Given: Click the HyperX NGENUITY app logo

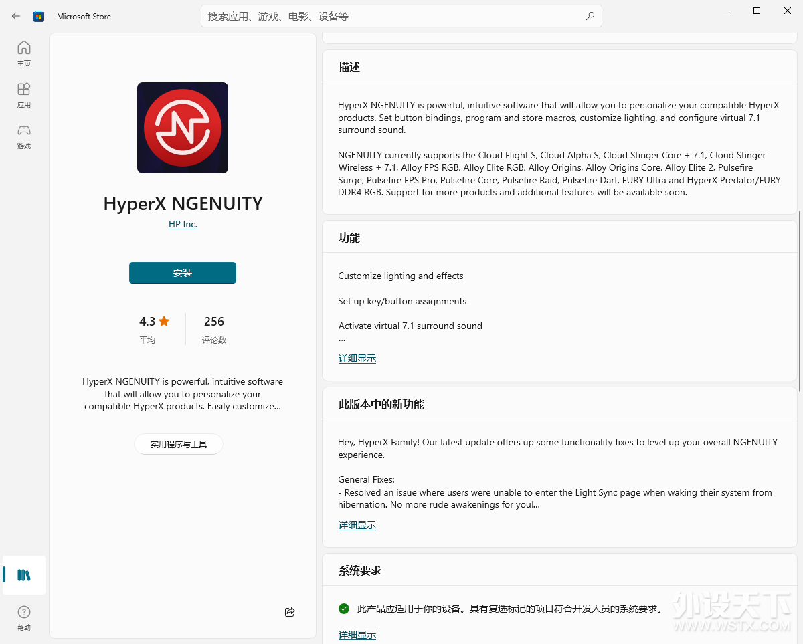Looking at the screenshot, I should 183,128.
